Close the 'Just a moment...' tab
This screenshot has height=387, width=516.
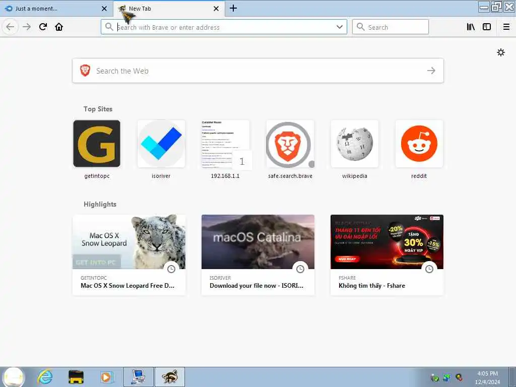tap(104, 9)
